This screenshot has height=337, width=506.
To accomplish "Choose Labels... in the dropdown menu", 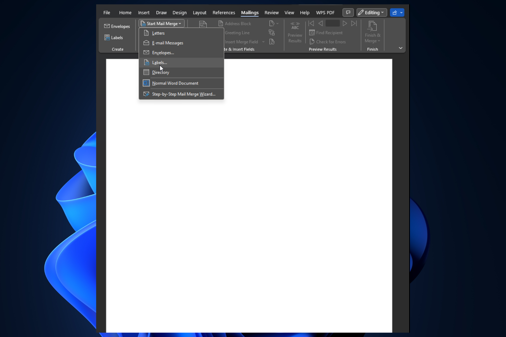I will (x=181, y=62).
